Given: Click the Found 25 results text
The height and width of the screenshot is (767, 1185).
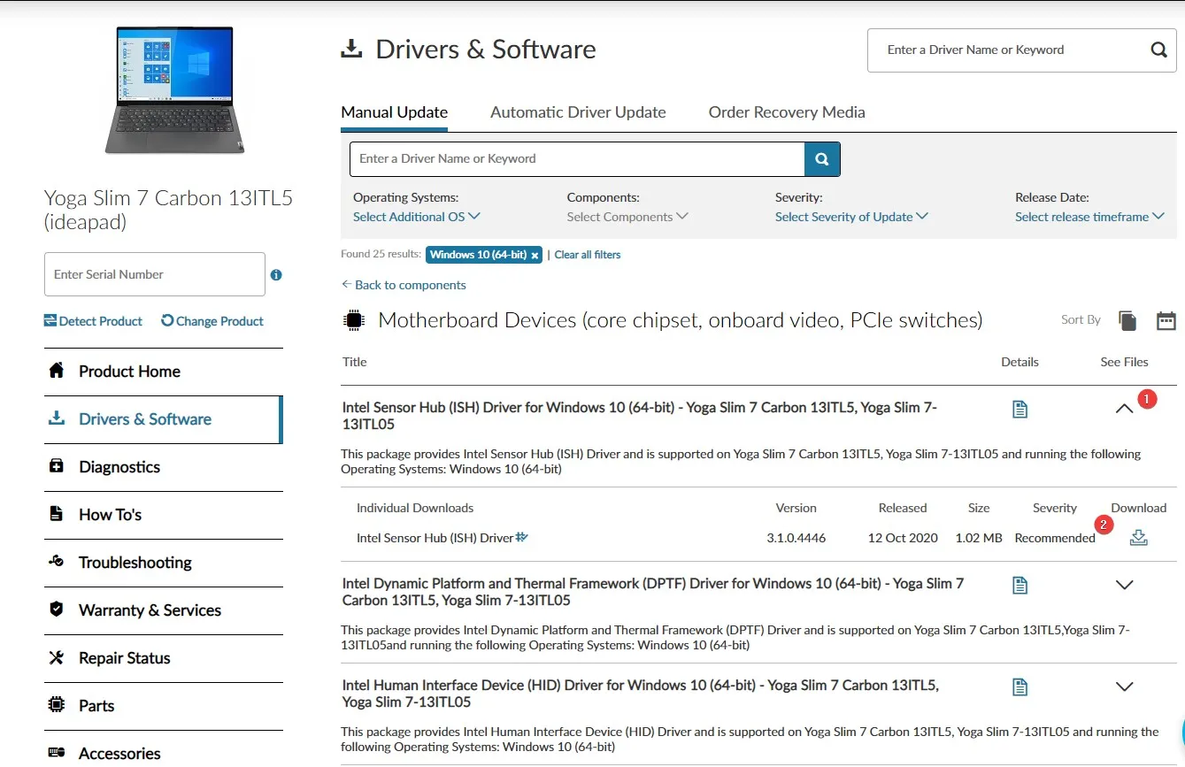Looking at the screenshot, I should tap(381, 254).
